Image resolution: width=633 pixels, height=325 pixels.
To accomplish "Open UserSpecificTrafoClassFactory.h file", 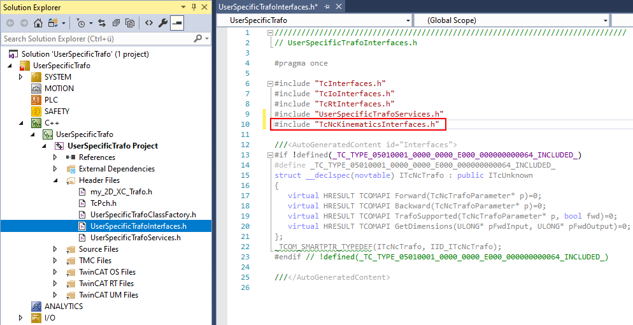I will (143, 215).
